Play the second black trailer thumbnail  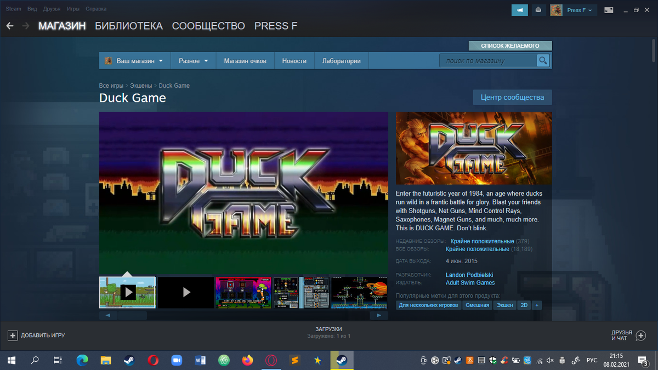(x=186, y=292)
